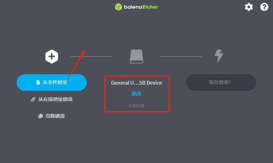Click the balena cube logo icon

[x=118, y=7]
